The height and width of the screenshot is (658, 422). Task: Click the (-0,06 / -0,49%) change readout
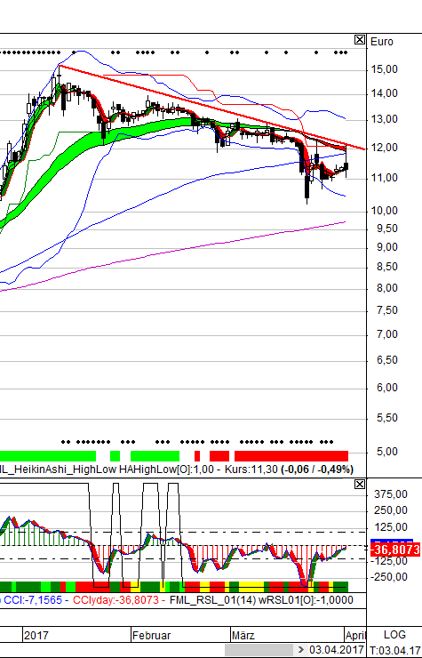pyautogui.click(x=317, y=469)
